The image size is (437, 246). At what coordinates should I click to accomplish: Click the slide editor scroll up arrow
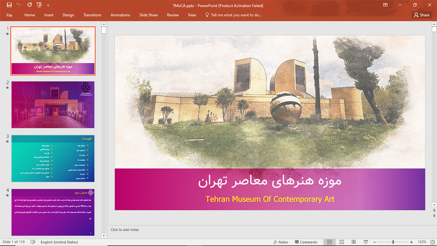pos(434,24)
